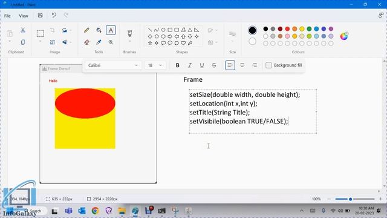This screenshot has width=387, height=218.
Task: Select the Heart shape
Action: pyautogui.click(x=183, y=43)
